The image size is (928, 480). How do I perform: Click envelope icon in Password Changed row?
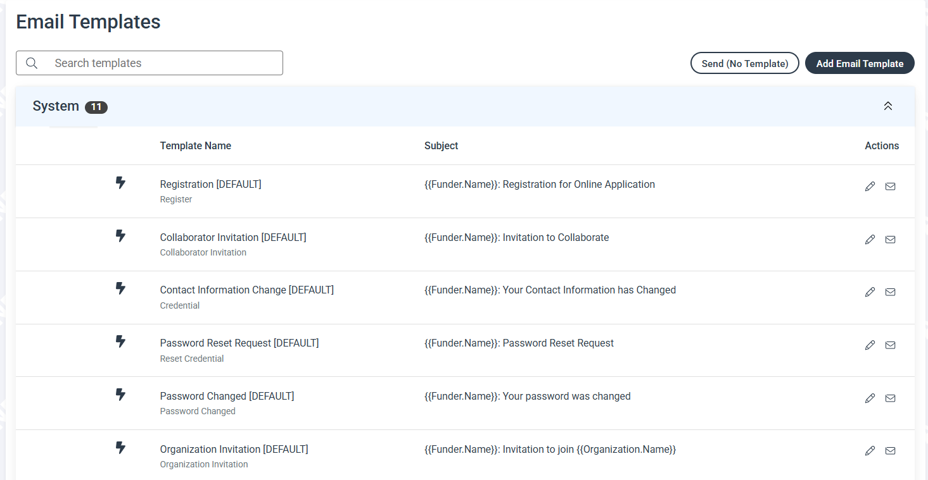pos(890,398)
